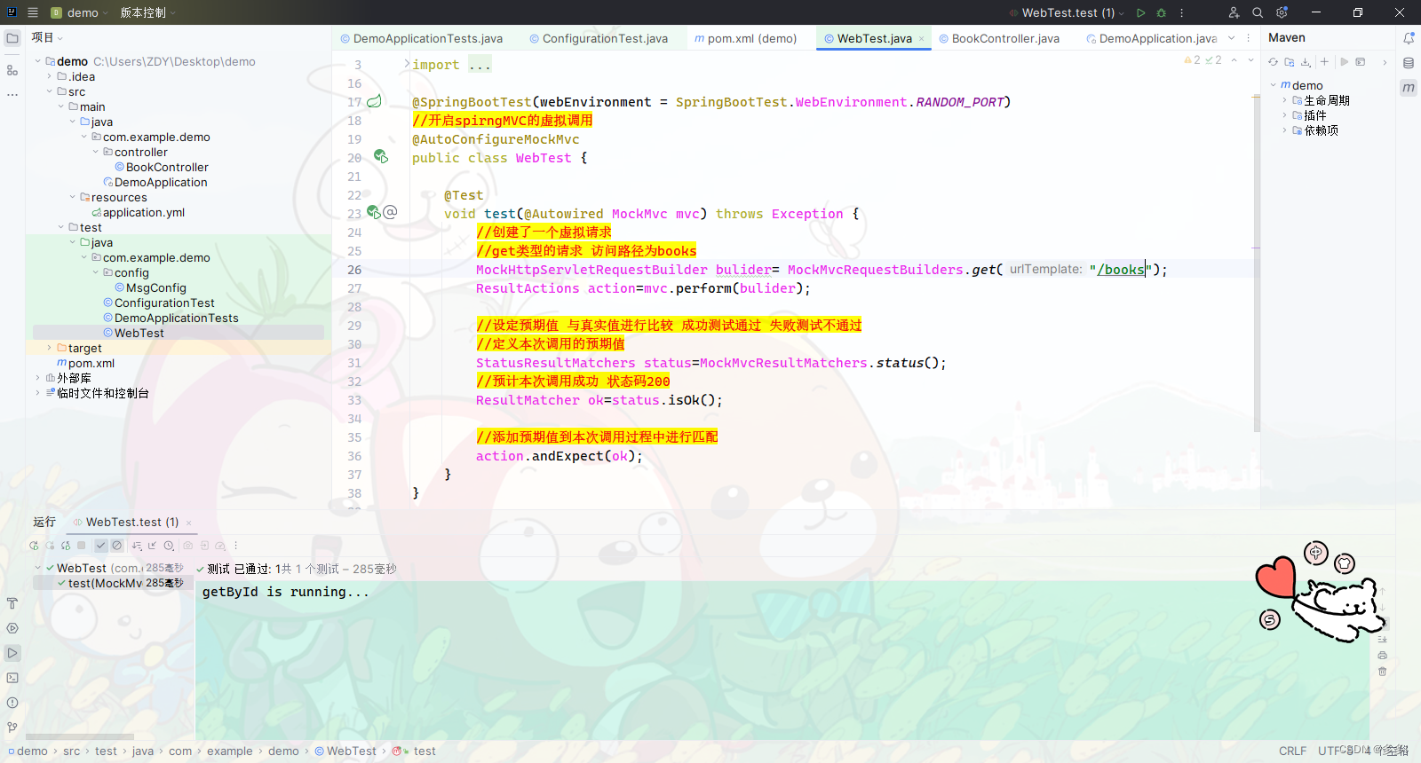Run WebTest.test with green play icon
The image size is (1421, 763).
(x=1141, y=12)
